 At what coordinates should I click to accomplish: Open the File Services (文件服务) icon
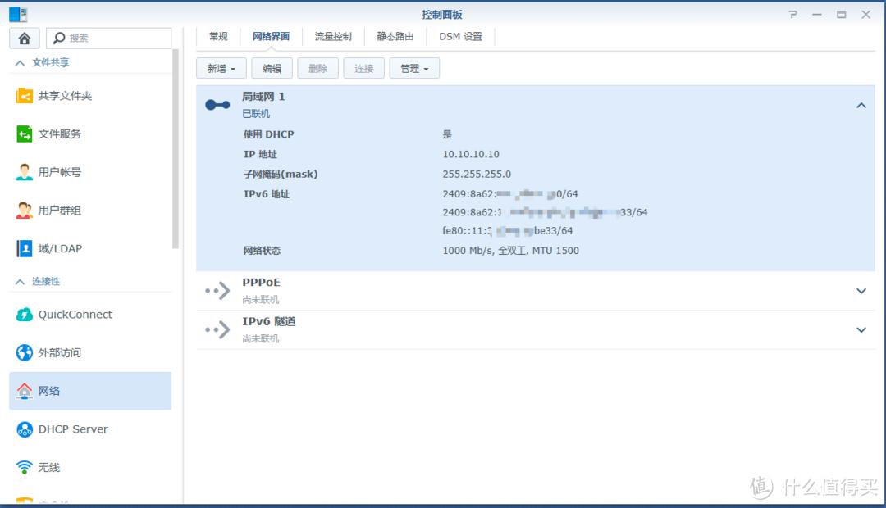pos(25,134)
